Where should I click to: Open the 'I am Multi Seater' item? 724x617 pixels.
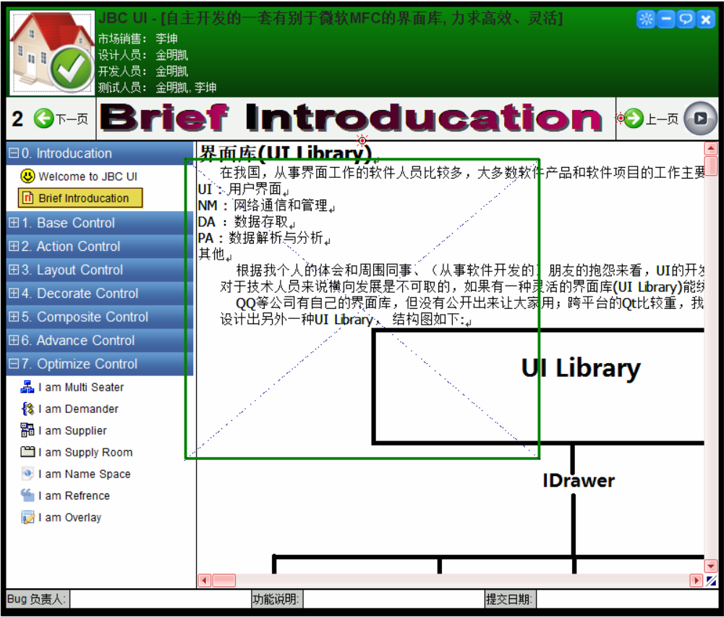[80, 387]
